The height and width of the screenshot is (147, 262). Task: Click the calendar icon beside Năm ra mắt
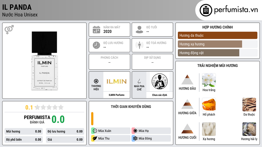96,30
